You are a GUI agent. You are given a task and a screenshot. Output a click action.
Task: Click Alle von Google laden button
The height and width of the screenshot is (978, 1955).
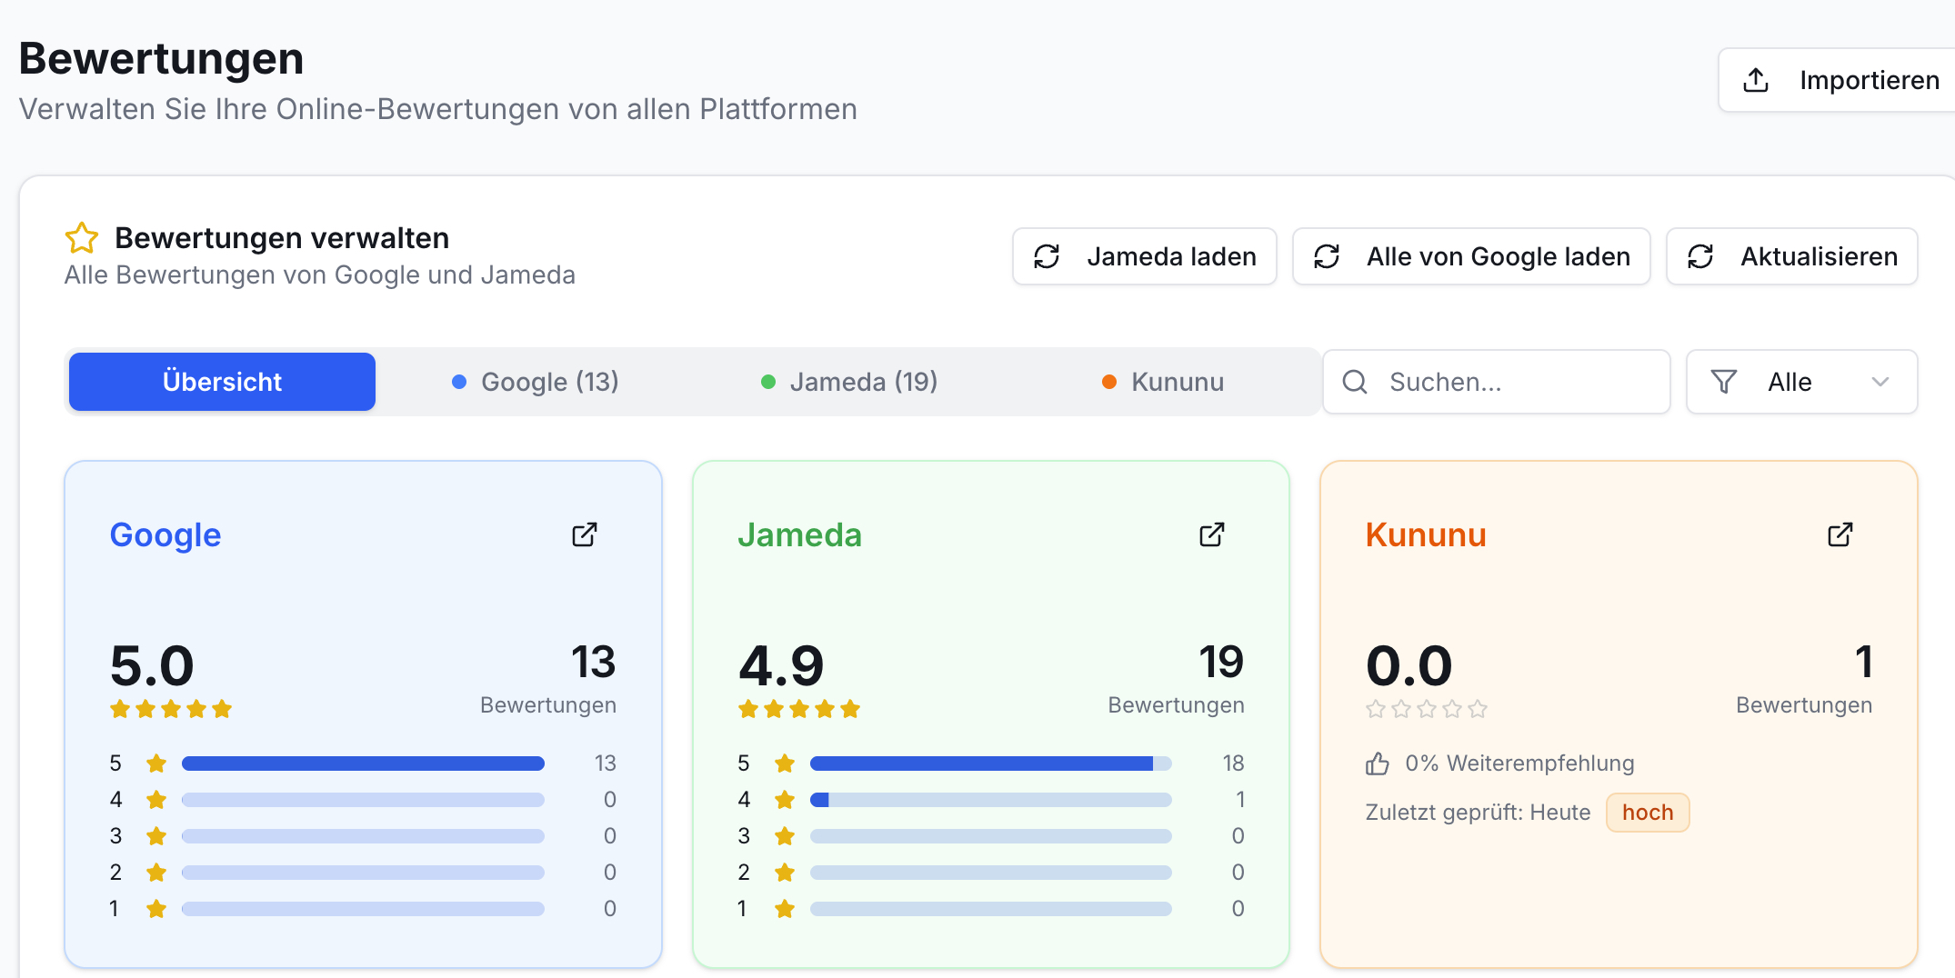pos(1471,256)
